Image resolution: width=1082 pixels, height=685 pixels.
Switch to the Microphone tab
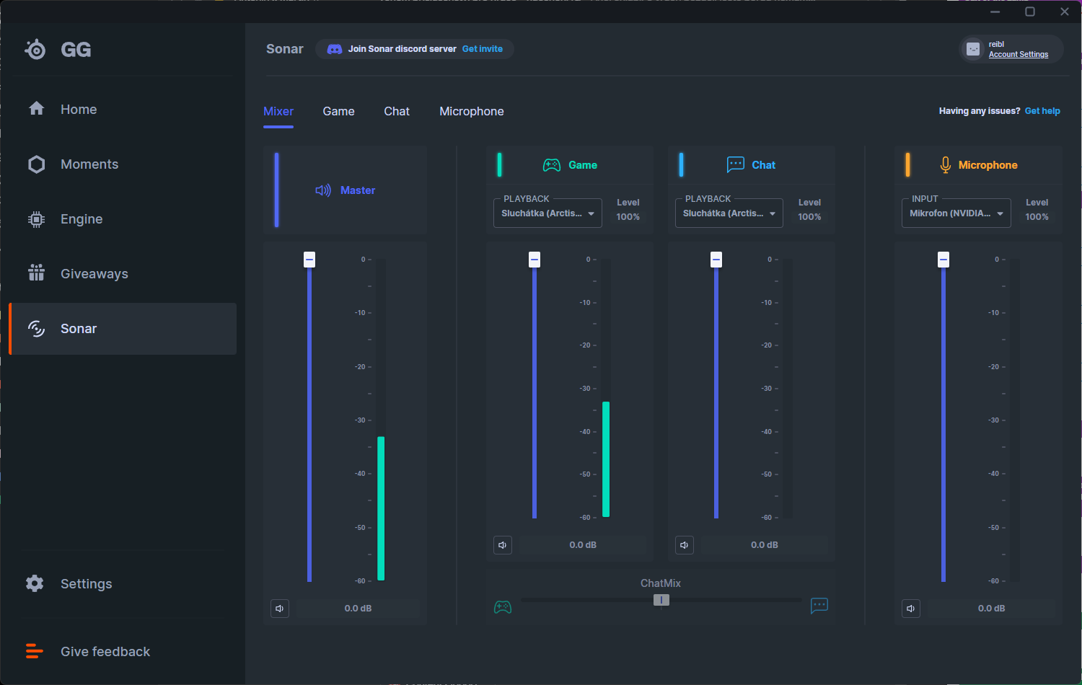[472, 112]
